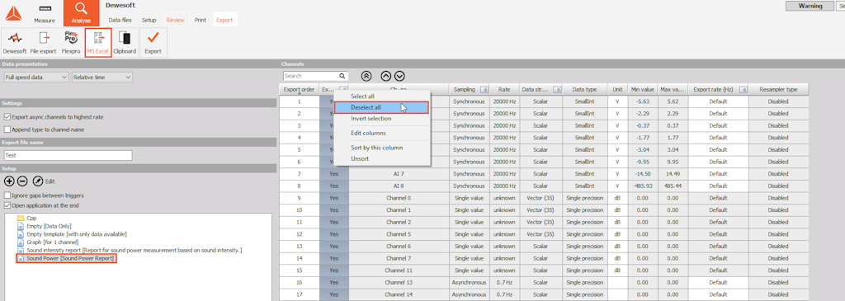The height and width of the screenshot is (301, 845).
Task: Switch to the Review tab
Action: pos(175,20)
